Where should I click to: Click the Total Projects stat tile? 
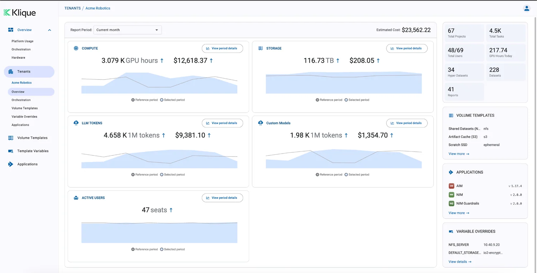(464, 33)
